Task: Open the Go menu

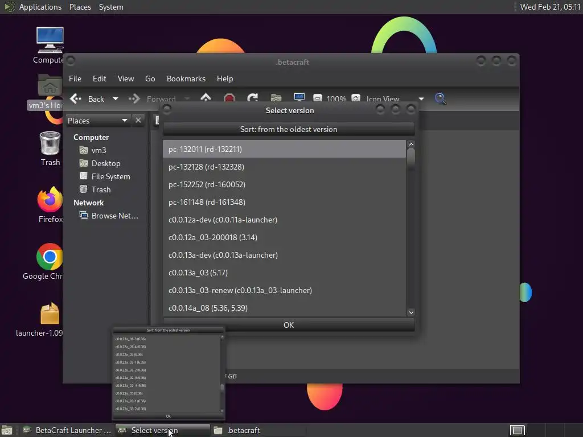Action: 150,79
